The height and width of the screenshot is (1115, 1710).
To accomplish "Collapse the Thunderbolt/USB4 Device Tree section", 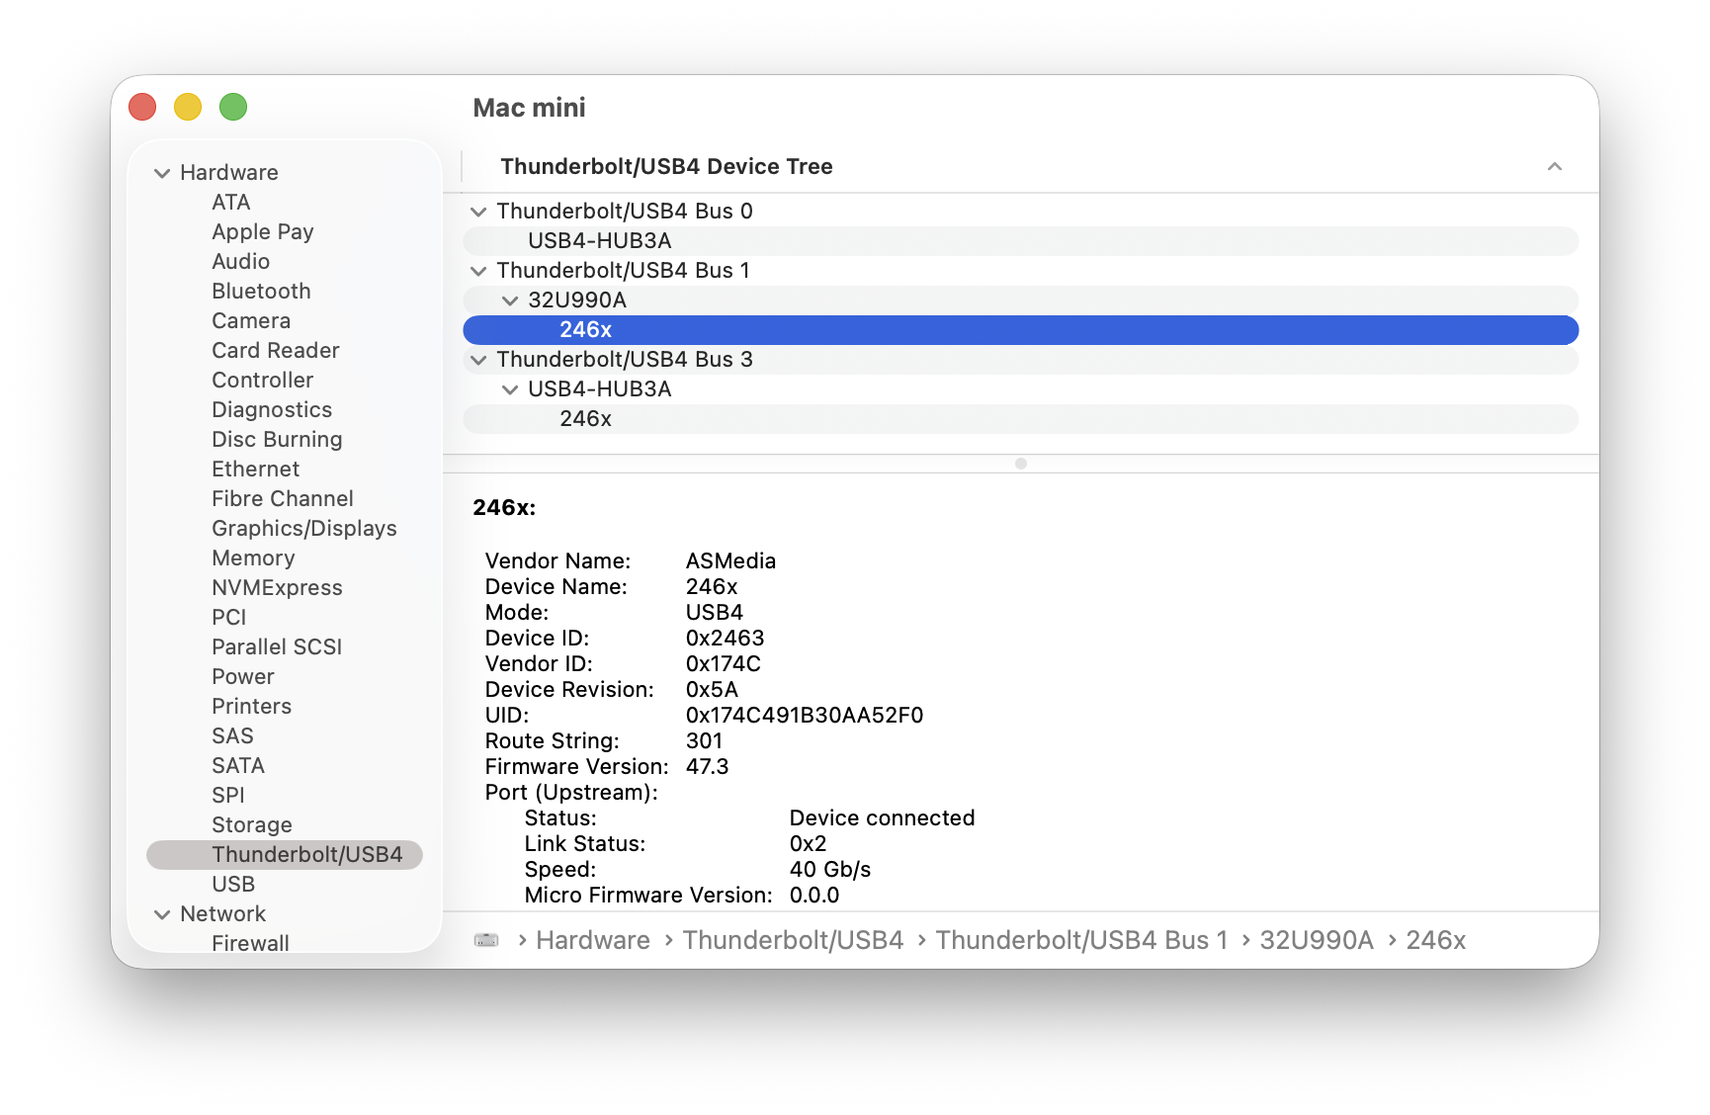I will coord(1555,166).
